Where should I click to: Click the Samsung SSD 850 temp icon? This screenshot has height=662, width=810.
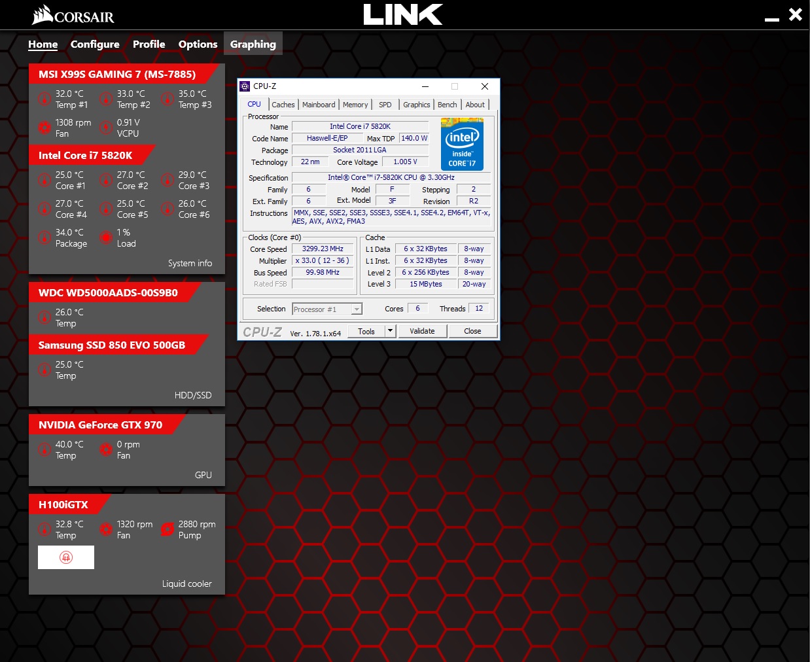[44, 370]
